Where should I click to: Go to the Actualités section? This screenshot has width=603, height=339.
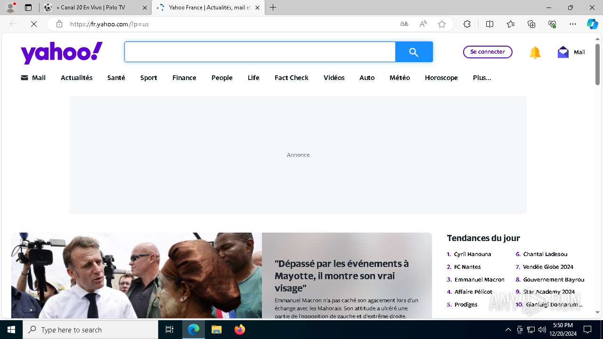tap(76, 78)
